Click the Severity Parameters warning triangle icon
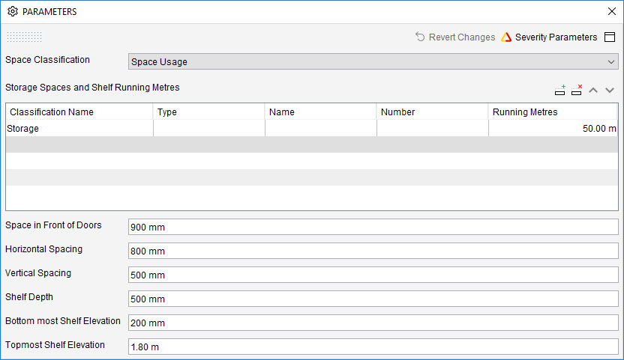 click(x=506, y=37)
